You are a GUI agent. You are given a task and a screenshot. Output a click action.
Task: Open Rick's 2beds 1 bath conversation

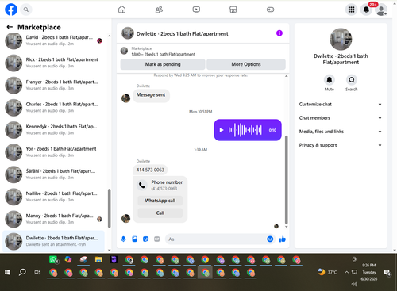(54, 63)
